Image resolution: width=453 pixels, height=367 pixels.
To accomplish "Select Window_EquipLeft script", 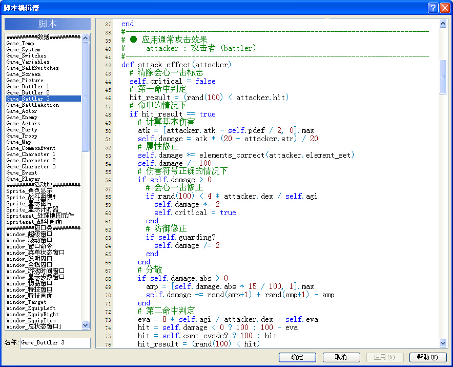I will click(x=44, y=308).
